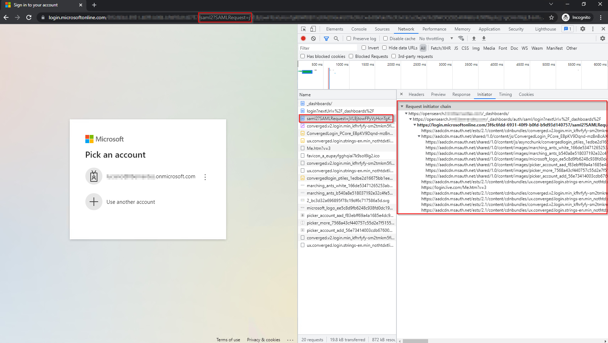Viewport: 608px width, 343px height.
Task: Enable Preserve log checkbox
Action: click(349, 38)
